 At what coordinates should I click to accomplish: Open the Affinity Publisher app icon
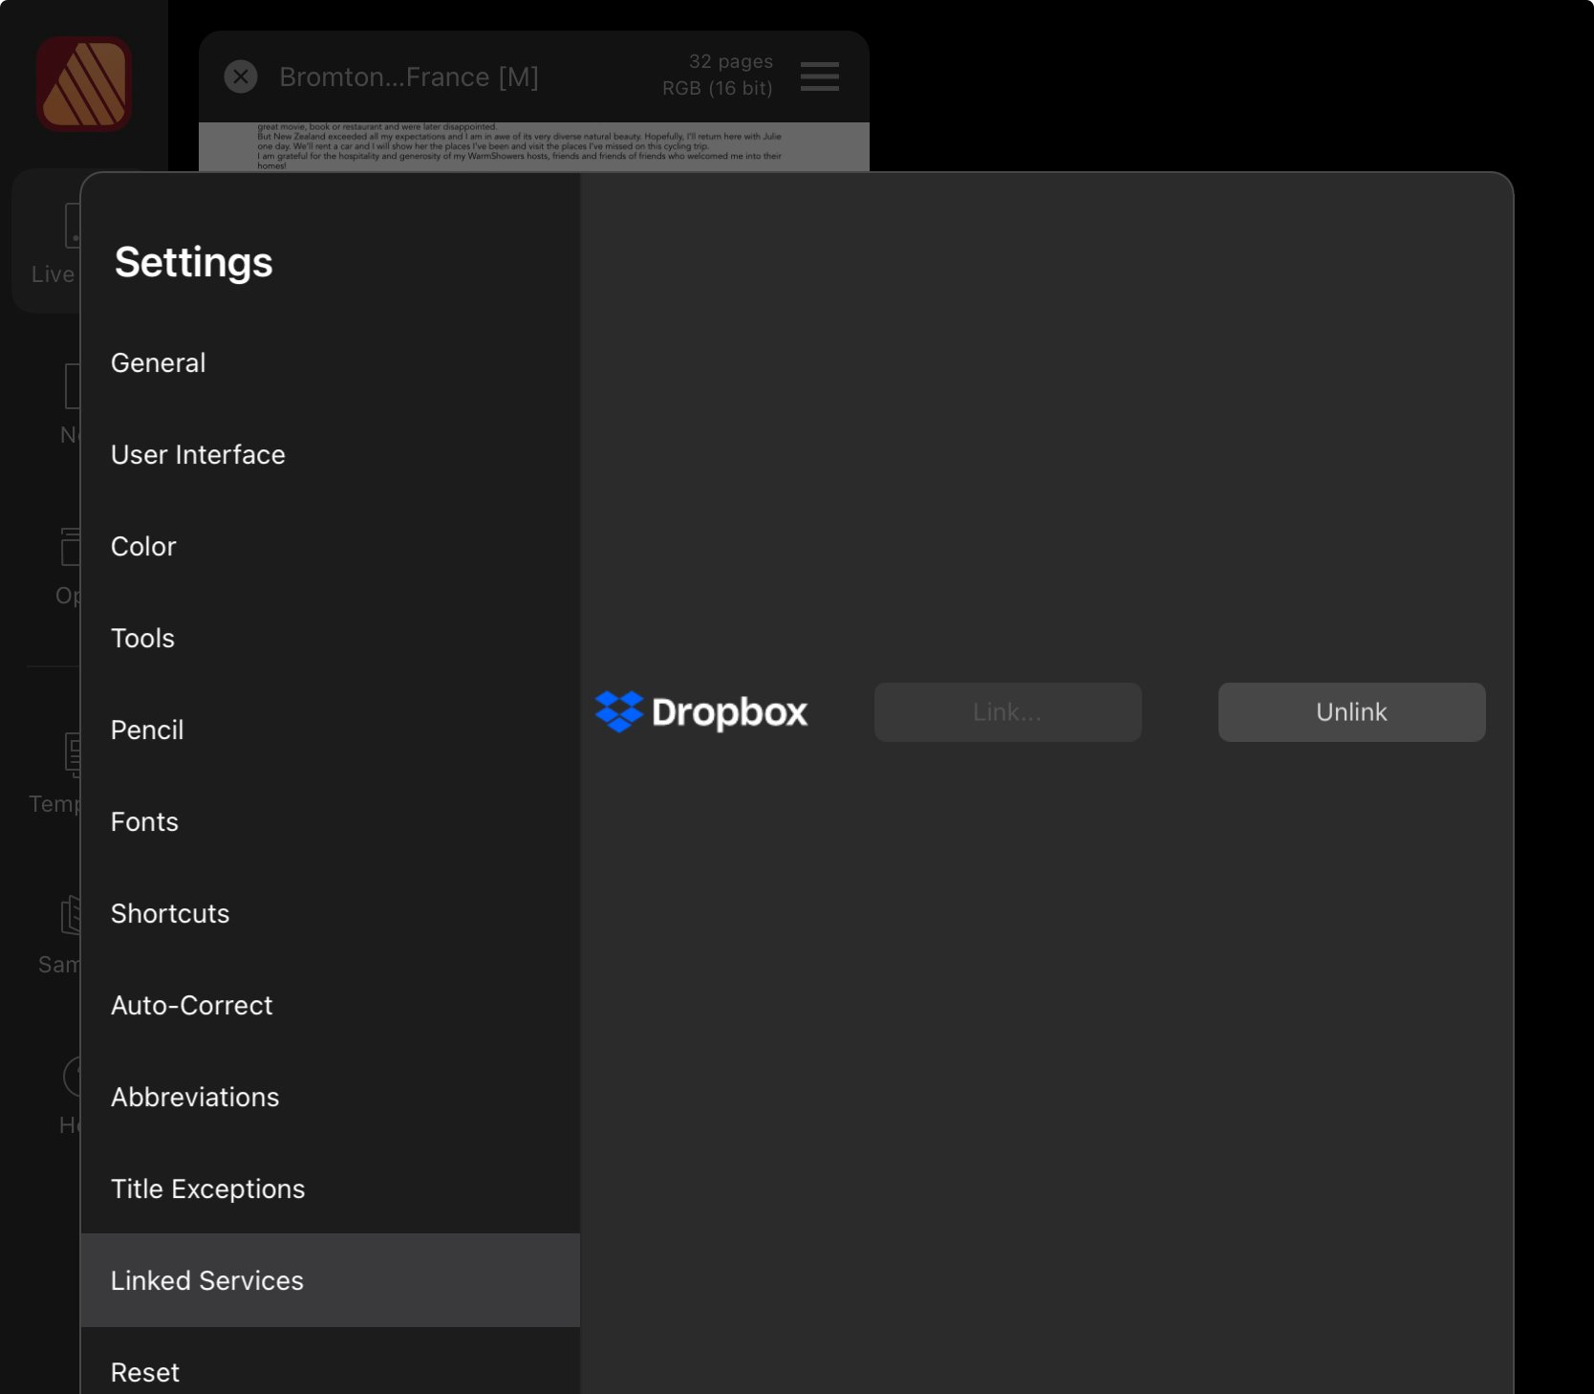click(x=84, y=84)
